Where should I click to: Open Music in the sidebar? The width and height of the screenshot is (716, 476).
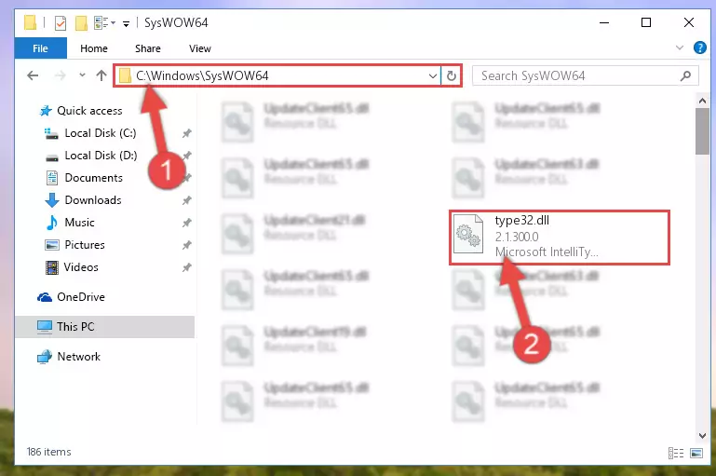[79, 223]
